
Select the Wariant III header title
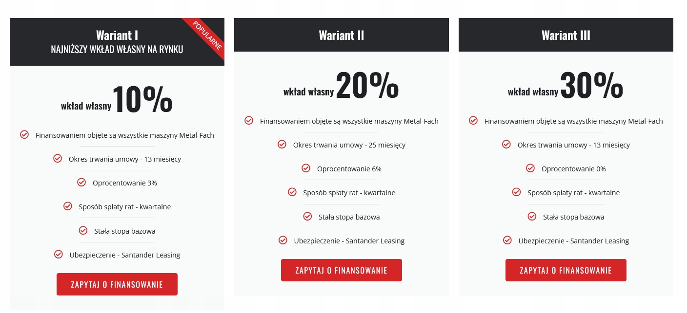coord(566,36)
